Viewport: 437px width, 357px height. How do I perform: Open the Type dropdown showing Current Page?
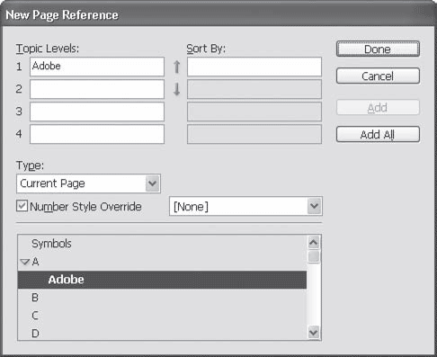88,183
